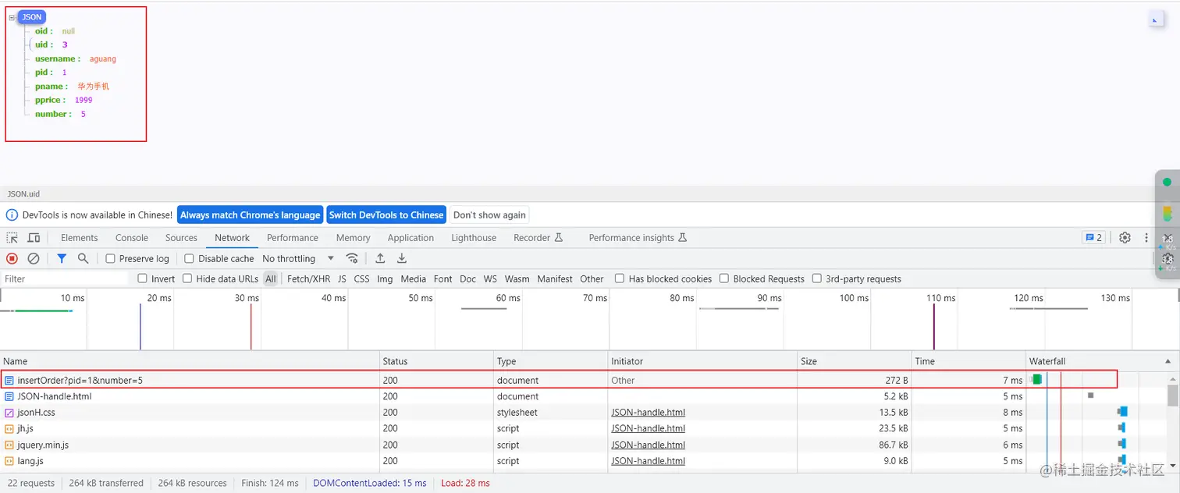Click the JSON-handle corner toolbox icon
The image size is (1180, 493).
point(1157,20)
